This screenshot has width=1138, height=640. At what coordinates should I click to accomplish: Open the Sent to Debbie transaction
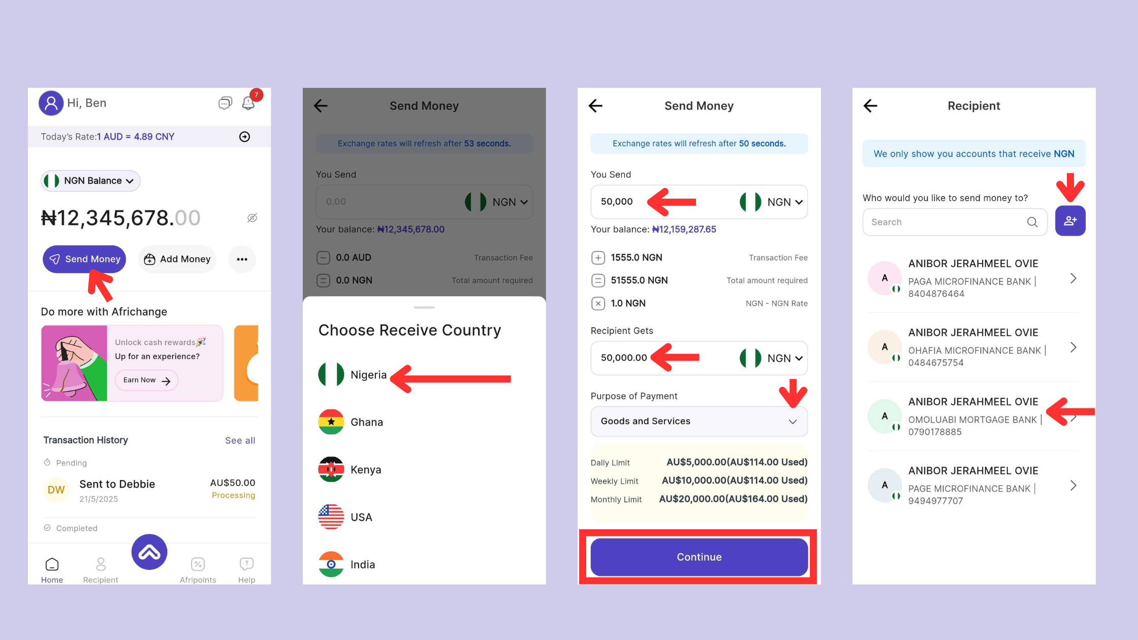point(149,490)
